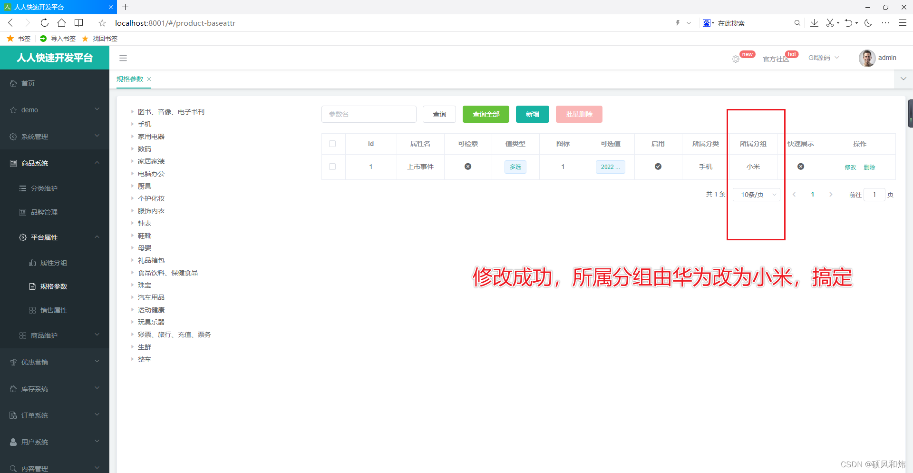
Task: Open the 10条/页 page size dropdown
Action: 756,195
